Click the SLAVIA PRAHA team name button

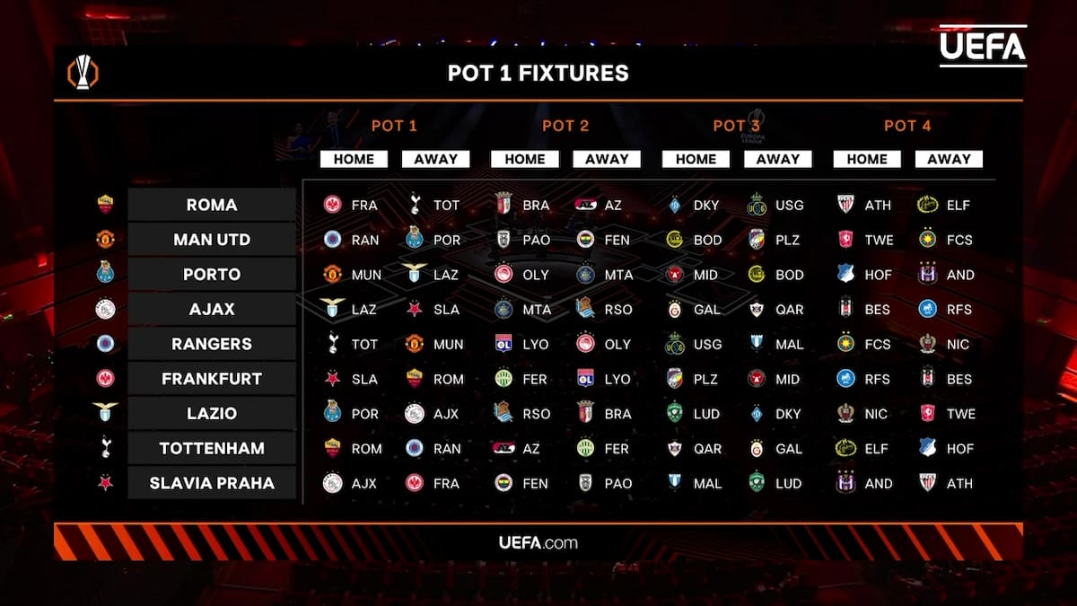coord(212,483)
